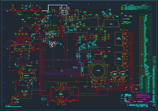Click the magenta drawing title in title block
Image resolution: width=158 pixels, height=111 pixels.
click(x=143, y=97)
